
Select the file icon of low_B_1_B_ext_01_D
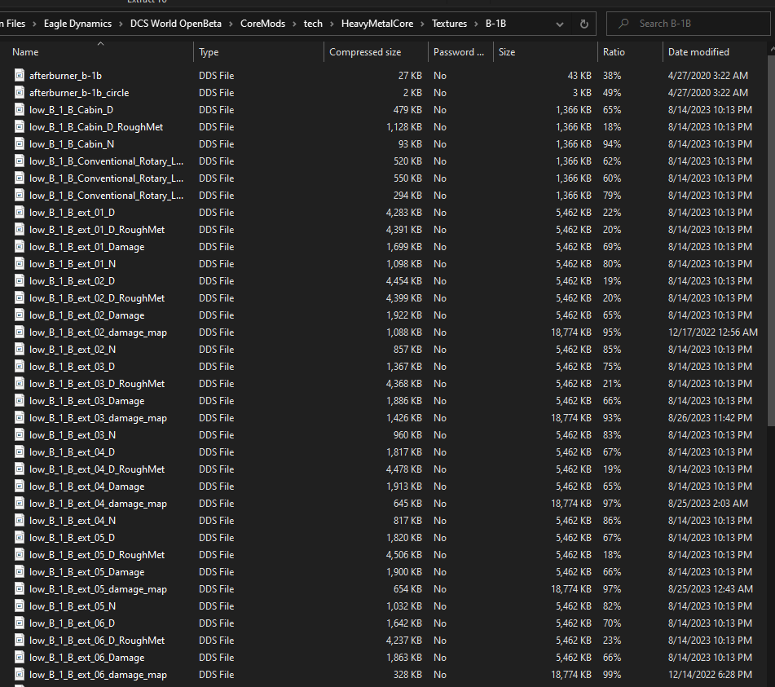(x=20, y=213)
